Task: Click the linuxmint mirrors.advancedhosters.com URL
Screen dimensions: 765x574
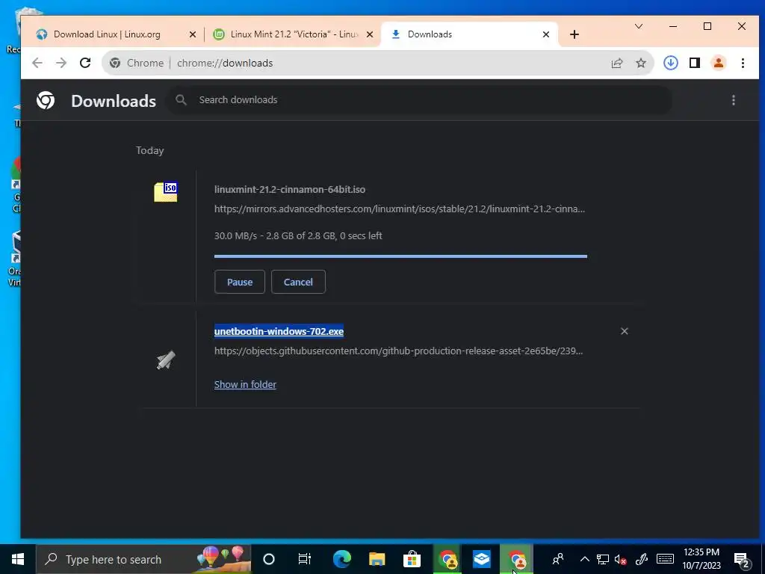Action: [400, 209]
